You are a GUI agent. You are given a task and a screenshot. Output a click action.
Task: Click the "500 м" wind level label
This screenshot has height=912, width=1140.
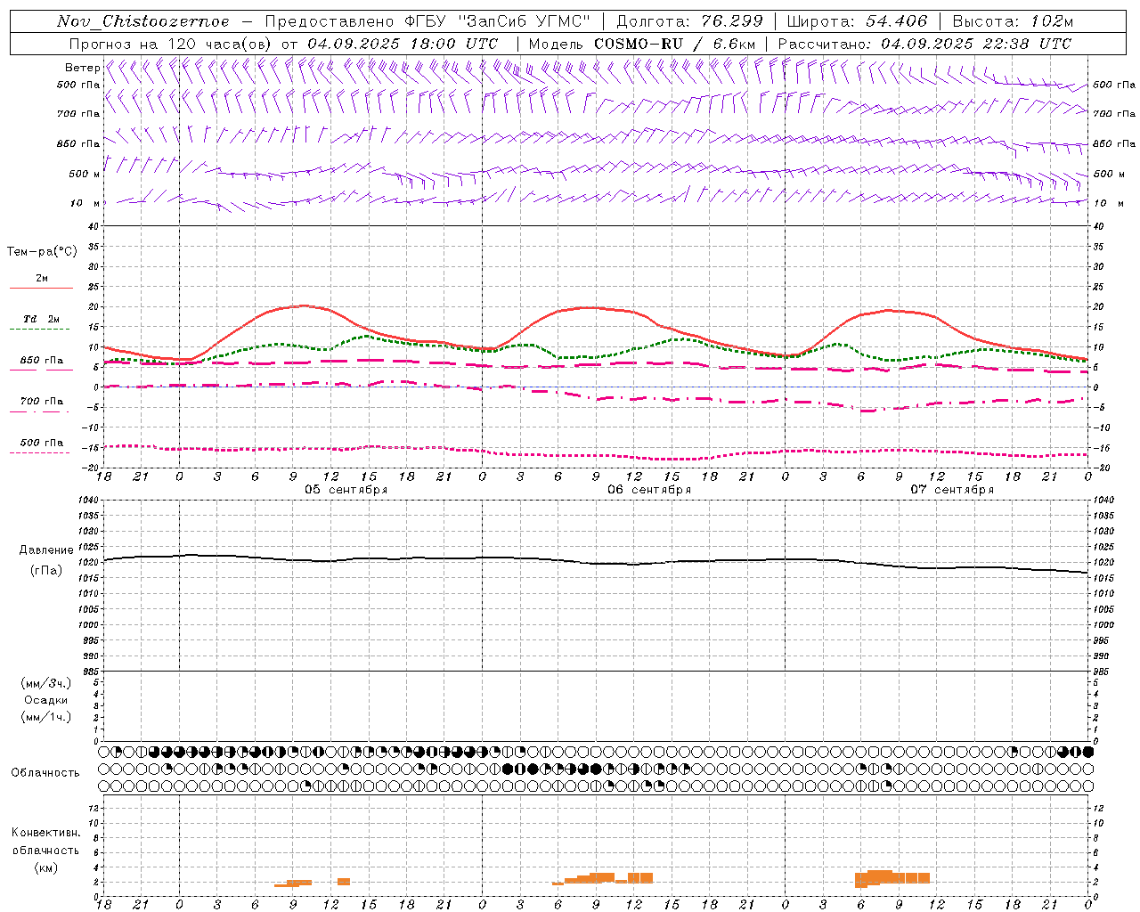point(85,174)
